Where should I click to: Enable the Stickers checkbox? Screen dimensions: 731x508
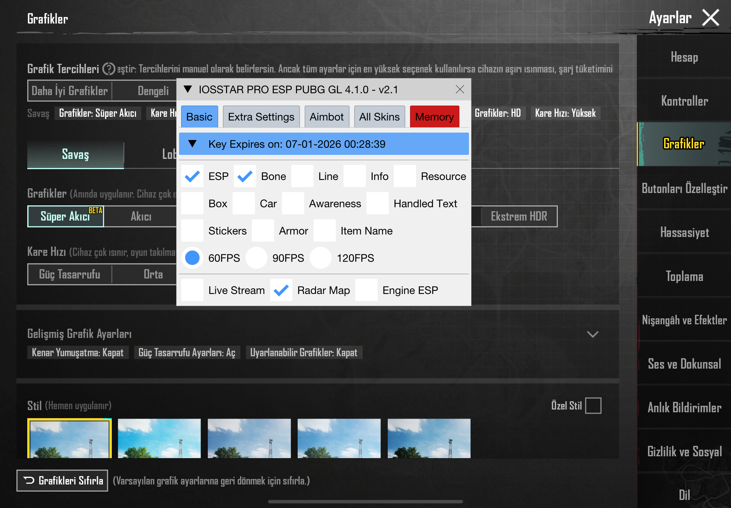192,230
